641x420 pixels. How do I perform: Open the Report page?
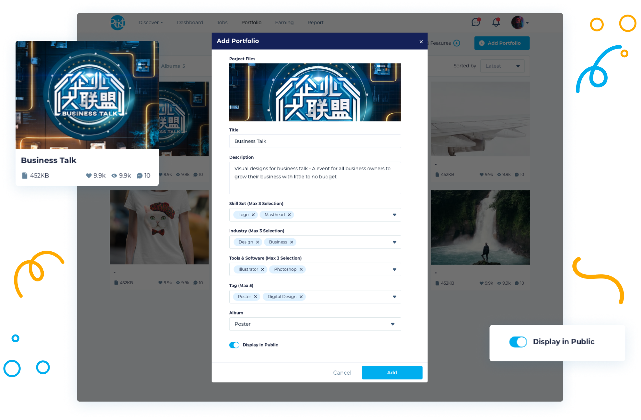point(315,23)
